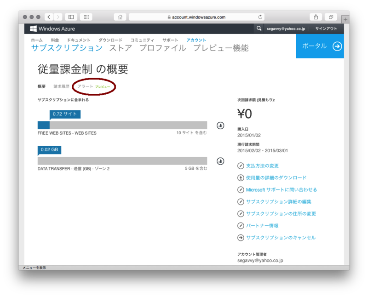Click the DATA TRANSFER usage bar
The width and height of the screenshot is (368, 297).
click(x=122, y=161)
